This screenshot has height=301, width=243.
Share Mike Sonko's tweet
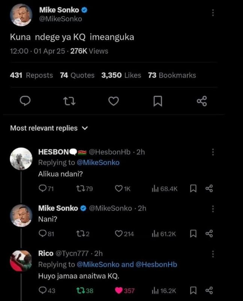tap(202, 101)
